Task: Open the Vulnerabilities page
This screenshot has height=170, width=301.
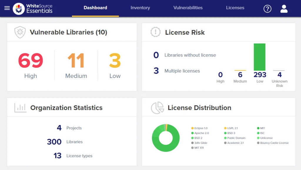Action: tap(188, 8)
